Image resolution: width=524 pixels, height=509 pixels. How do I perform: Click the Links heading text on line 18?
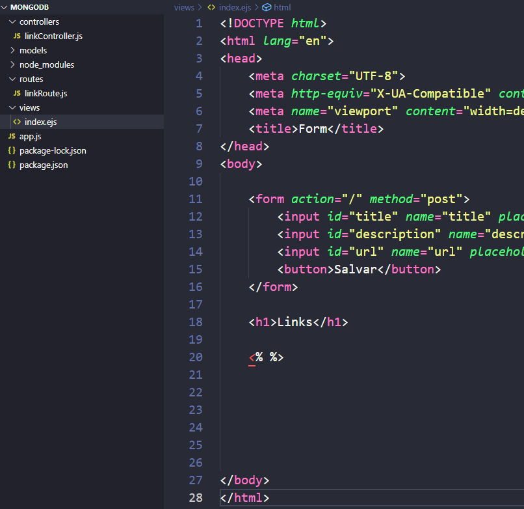point(295,322)
